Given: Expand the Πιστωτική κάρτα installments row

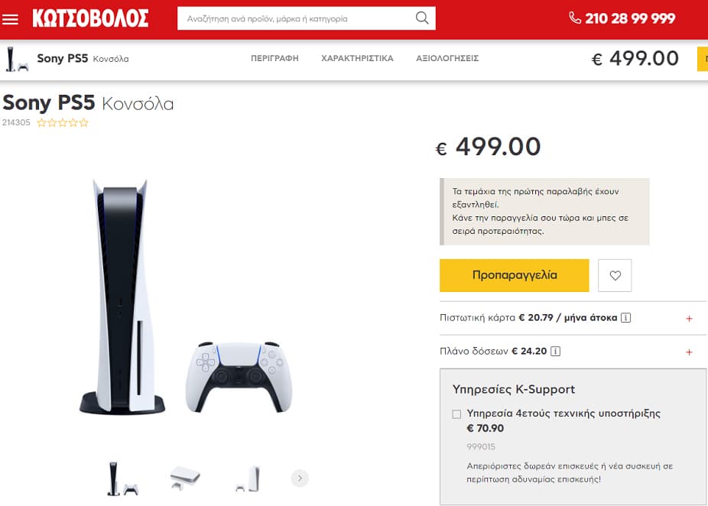Looking at the screenshot, I should [573, 318].
